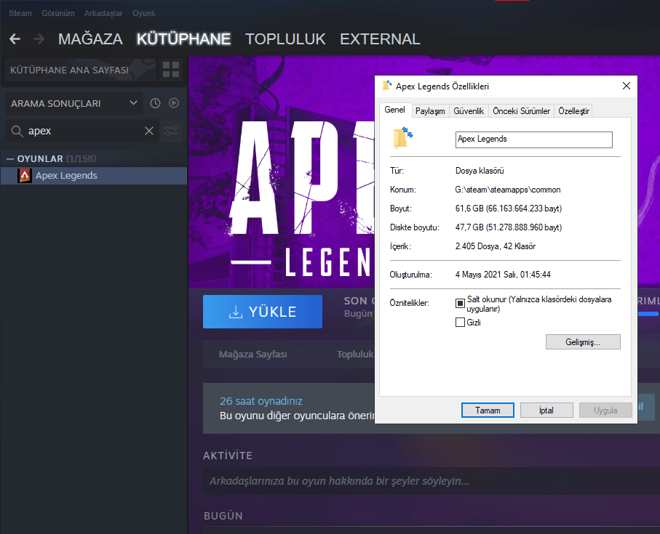Select the Genel tab in properties

click(x=395, y=110)
